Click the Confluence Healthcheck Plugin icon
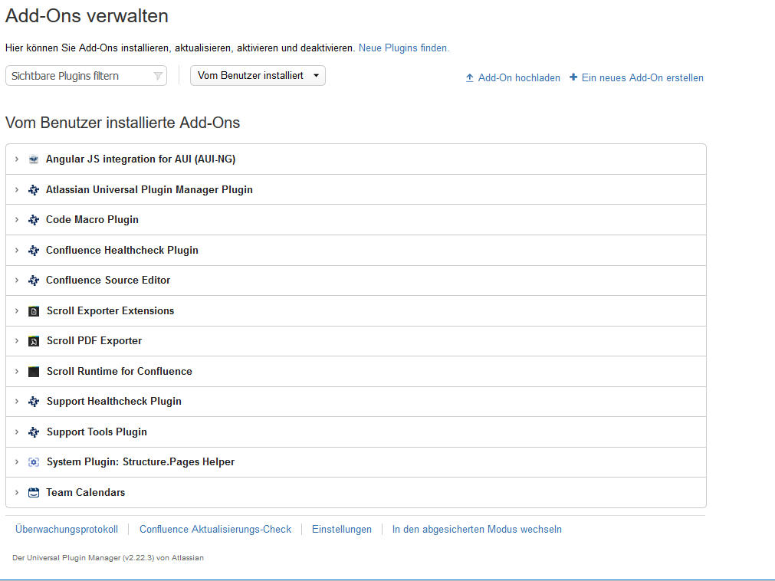This screenshot has width=775, height=581. pos(34,251)
